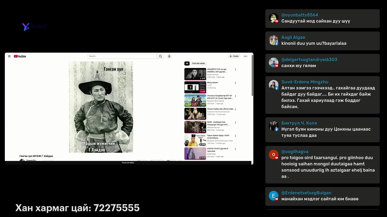Open the NENE - Goolingoo video thumbnail
This screenshot has height=217, width=387.
coord(195,127)
